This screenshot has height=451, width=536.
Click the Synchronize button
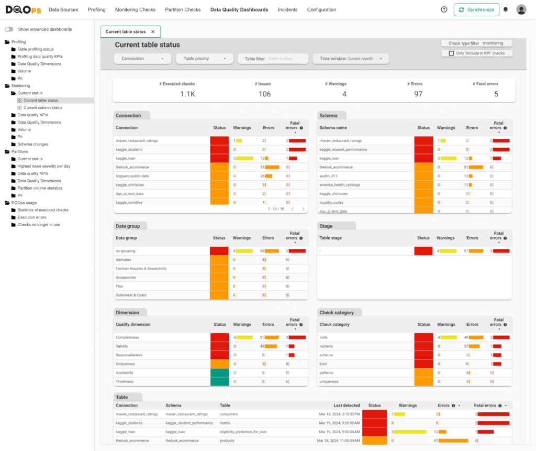click(x=476, y=9)
